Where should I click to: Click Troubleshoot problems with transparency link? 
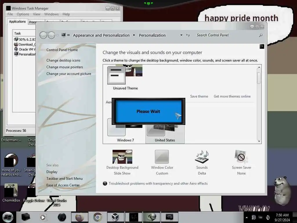pyautogui.click(x=158, y=184)
